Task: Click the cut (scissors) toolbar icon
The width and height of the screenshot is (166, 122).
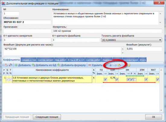Action: tap(110, 65)
